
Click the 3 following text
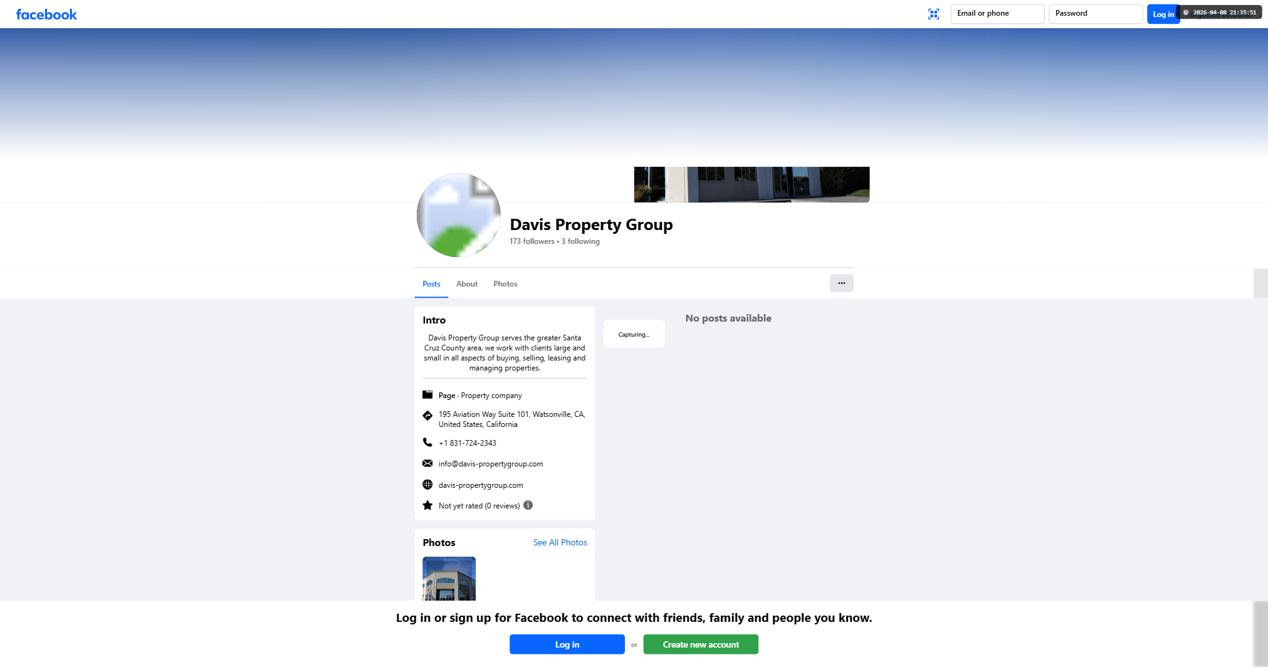(x=580, y=241)
